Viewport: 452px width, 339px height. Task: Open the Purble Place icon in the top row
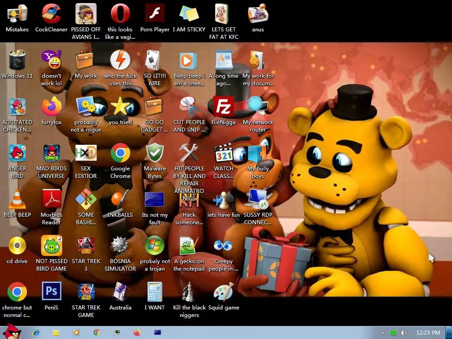click(x=257, y=14)
